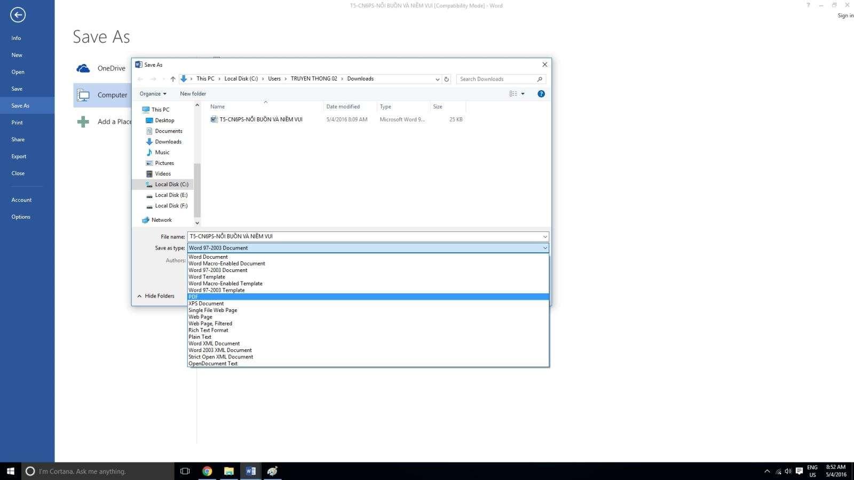Click the New folder button

193,94
